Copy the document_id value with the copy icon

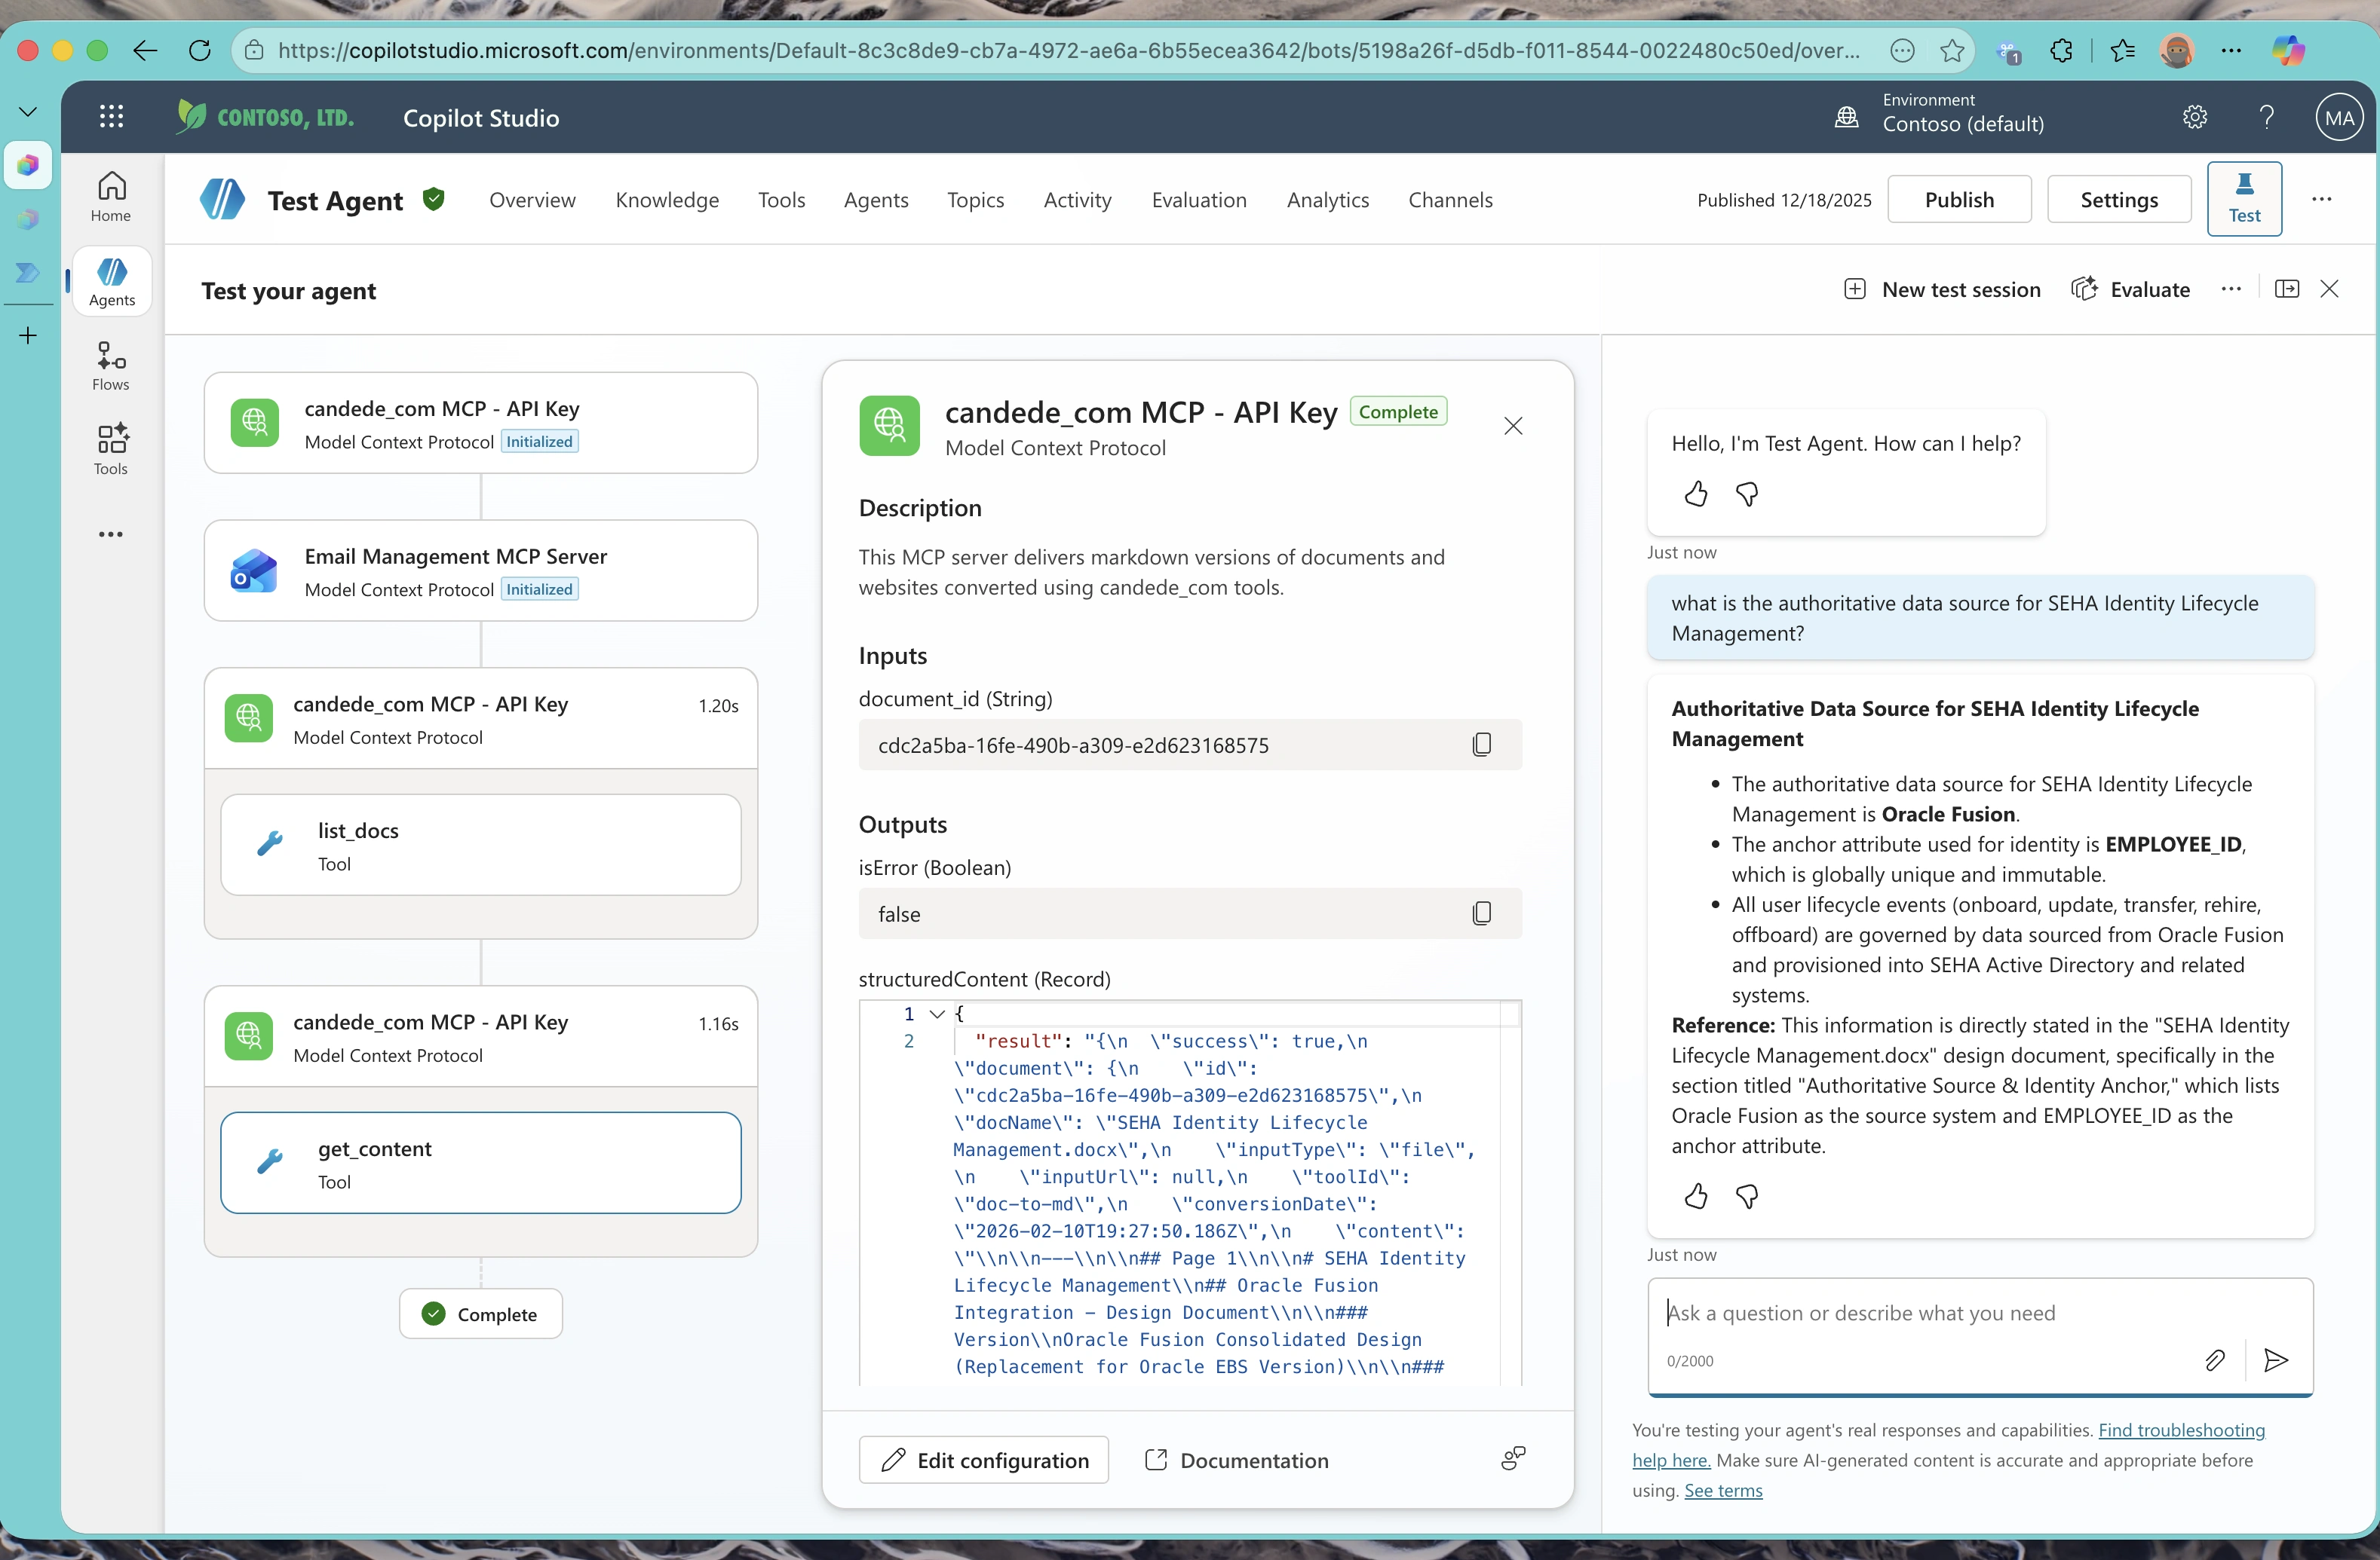[1482, 744]
